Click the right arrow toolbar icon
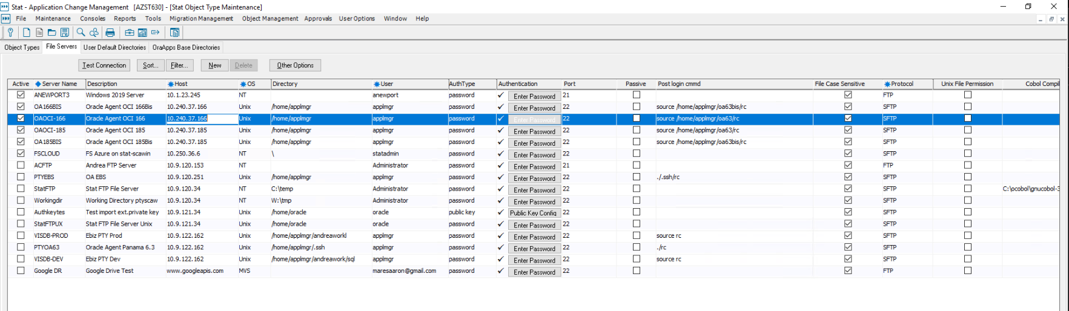Screen dimensions: 1069x311 pyautogui.click(x=156, y=33)
